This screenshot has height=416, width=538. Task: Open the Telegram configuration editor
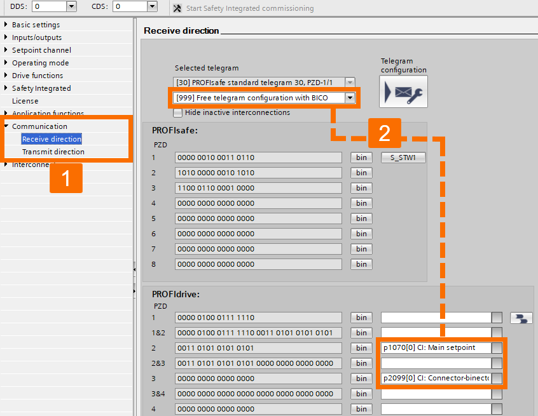(x=403, y=91)
